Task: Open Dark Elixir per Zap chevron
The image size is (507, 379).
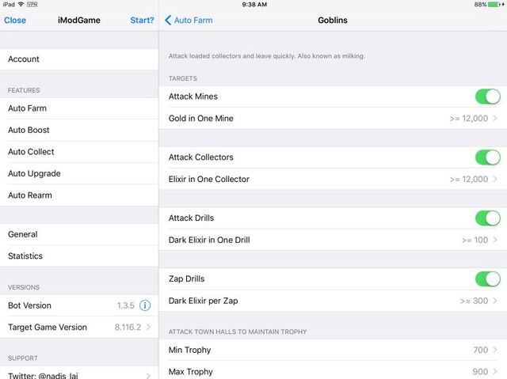Action: pyautogui.click(x=495, y=301)
